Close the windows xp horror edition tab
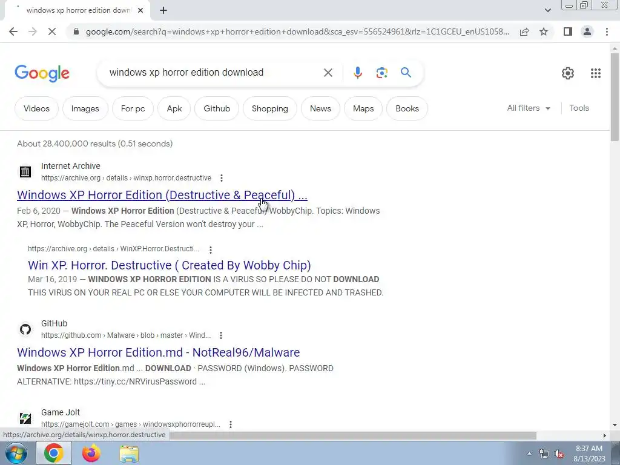Screen dimensions: 620x465 click(140, 11)
